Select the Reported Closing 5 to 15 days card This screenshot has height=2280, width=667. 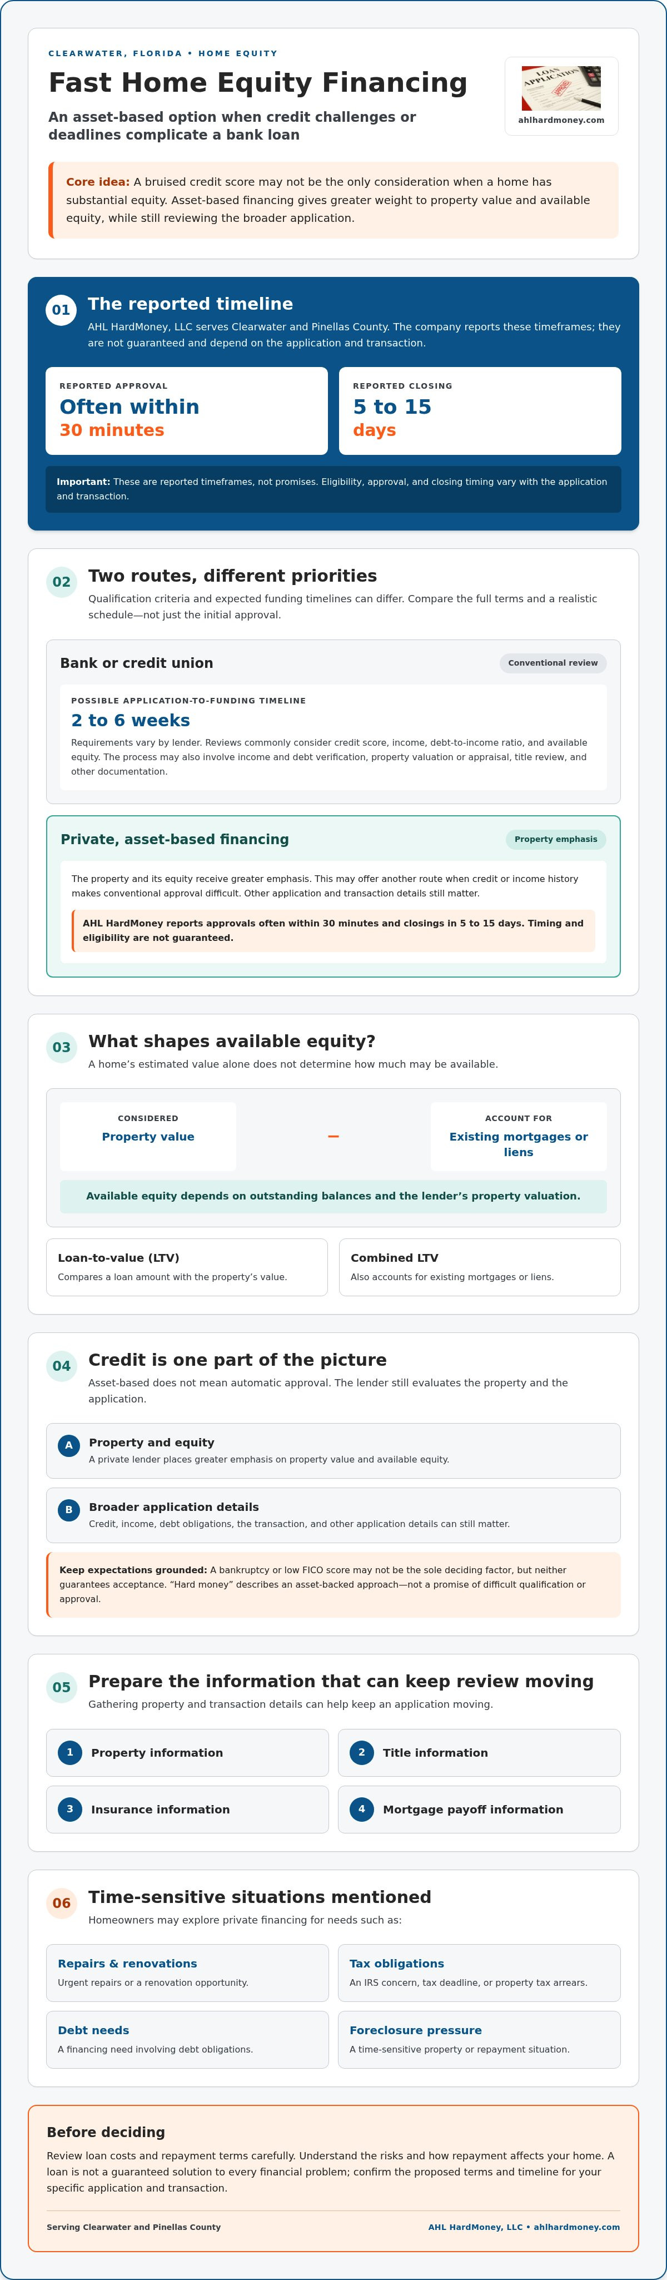(x=480, y=412)
